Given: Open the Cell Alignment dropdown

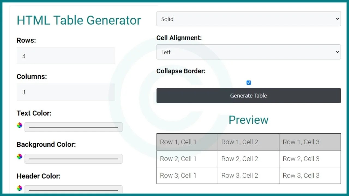Looking at the screenshot, I should (x=249, y=52).
